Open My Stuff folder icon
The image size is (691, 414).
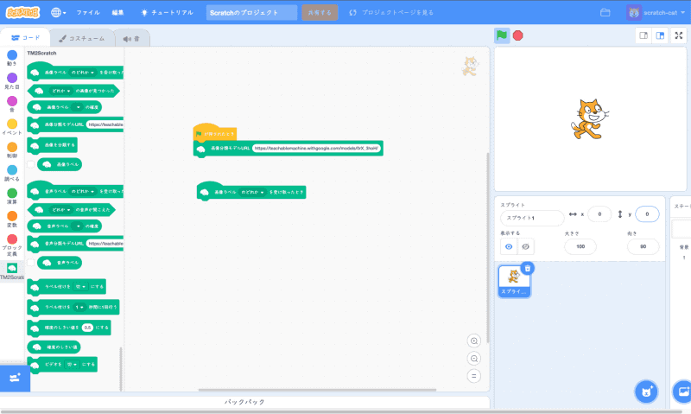click(605, 13)
